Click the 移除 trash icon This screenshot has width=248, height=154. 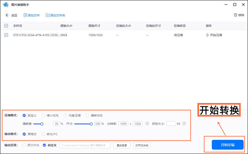(235, 15)
